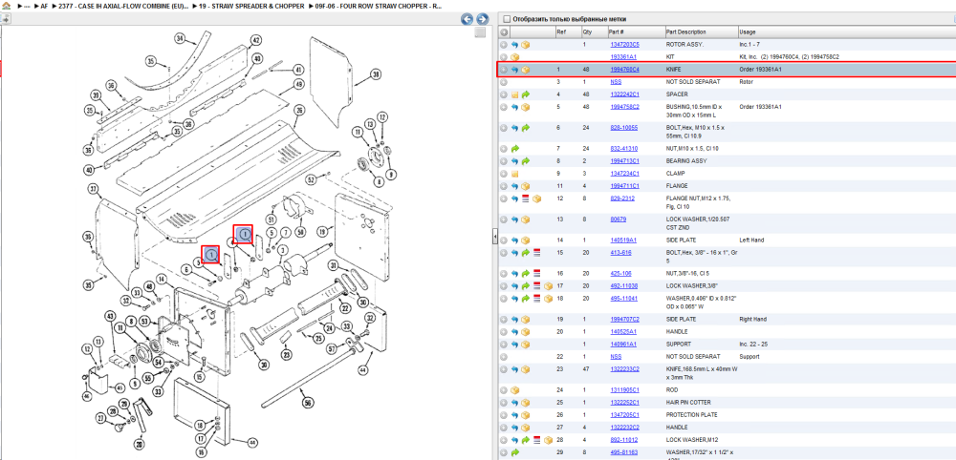Screen dimensions: 956x460
Task: Click package box icon in KIT row
Action: pos(514,56)
